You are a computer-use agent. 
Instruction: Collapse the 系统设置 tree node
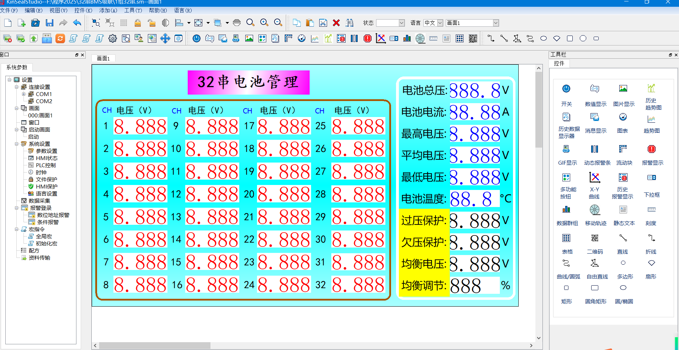[x=17, y=144]
